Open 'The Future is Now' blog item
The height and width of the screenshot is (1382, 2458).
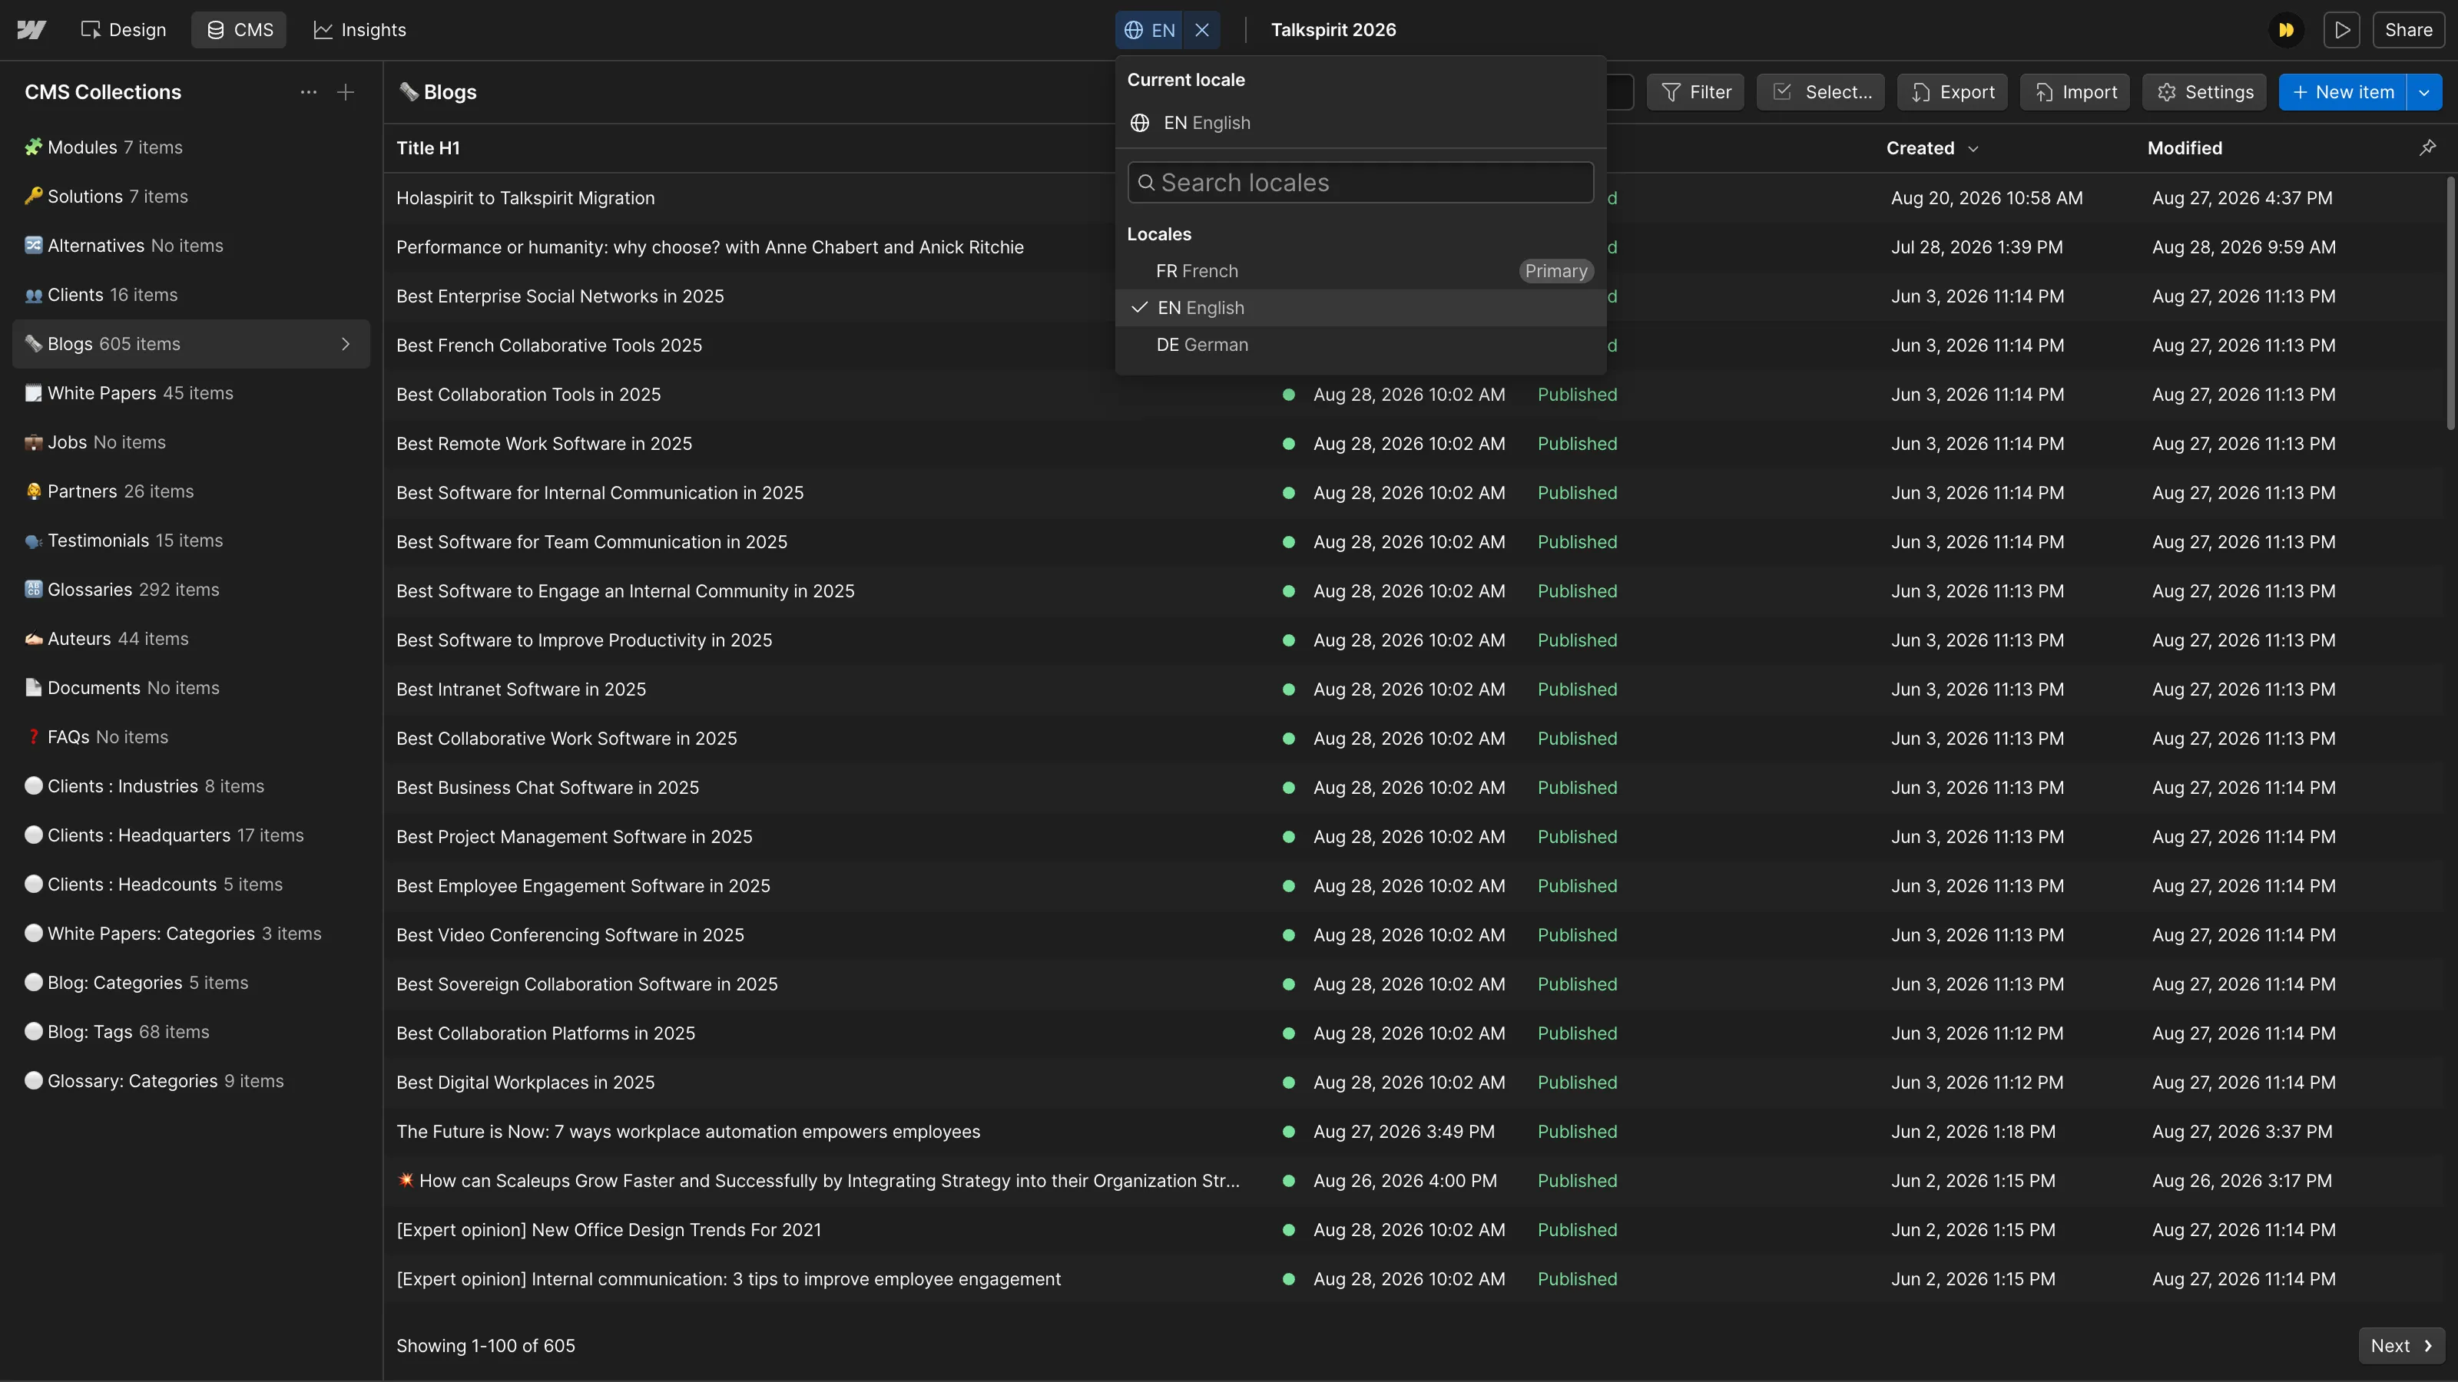point(689,1131)
